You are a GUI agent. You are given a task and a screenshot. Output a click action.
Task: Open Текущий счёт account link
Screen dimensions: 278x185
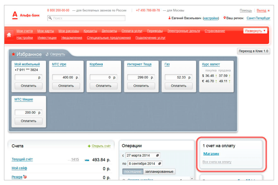[x=22, y=159]
